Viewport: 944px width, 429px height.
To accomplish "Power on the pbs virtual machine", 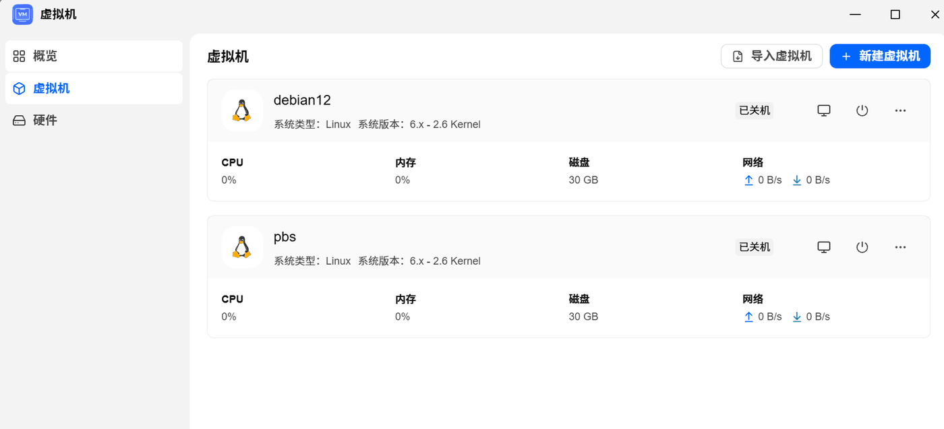I will [x=862, y=247].
